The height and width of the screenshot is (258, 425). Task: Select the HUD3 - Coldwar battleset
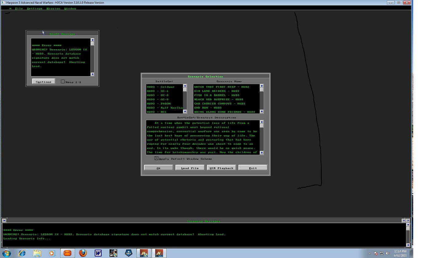coord(160,87)
